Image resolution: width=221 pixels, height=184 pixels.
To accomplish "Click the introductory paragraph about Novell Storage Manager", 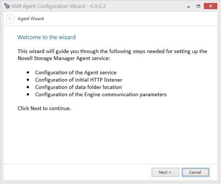I will 112,55.
